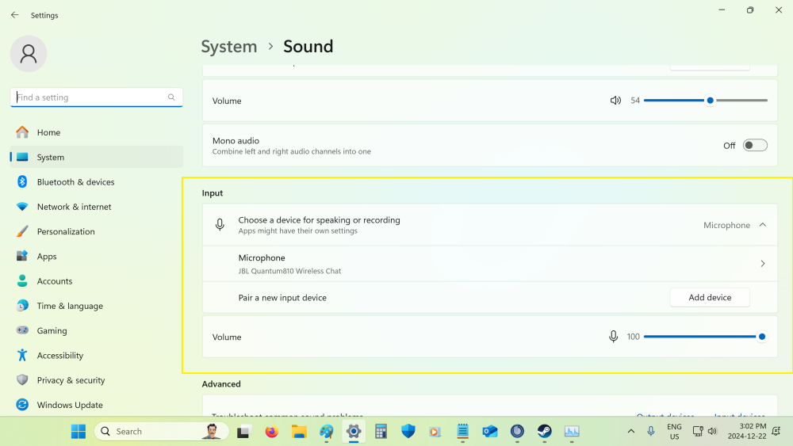Screen dimensions: 793x446
Task: Open JBL Quantum810 Microphone properties chevron
Action: [x=763, y=264]
